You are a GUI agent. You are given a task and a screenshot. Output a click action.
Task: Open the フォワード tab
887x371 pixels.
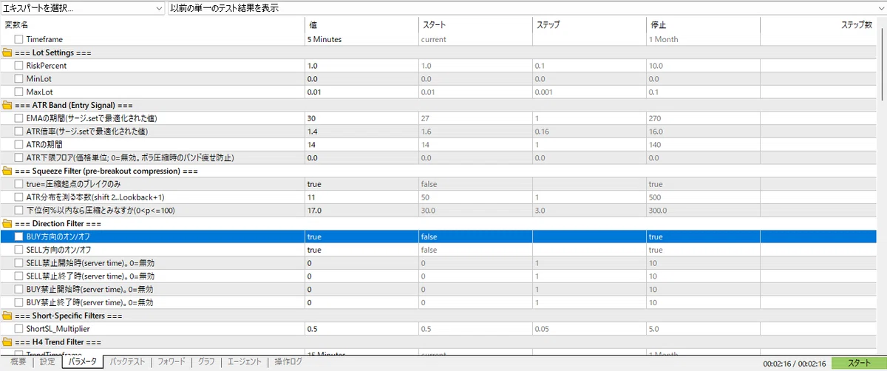point(171,362)
